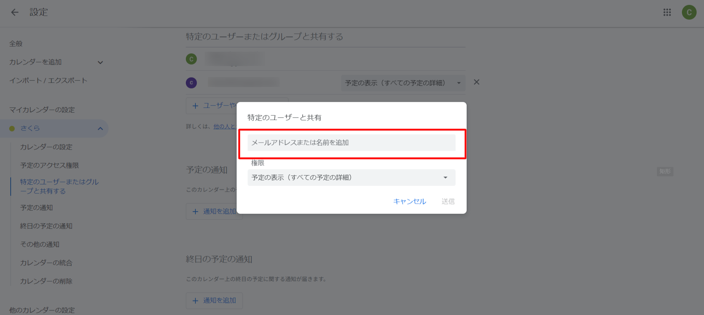Image resolution: width=704 pixels, height=315 pixels.
Task: Open the 権限 permission dropdown in dialog
Action: (351, 178)
